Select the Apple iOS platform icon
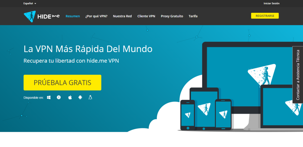This screenshot has height=147, width=303. tap(70, 98)
